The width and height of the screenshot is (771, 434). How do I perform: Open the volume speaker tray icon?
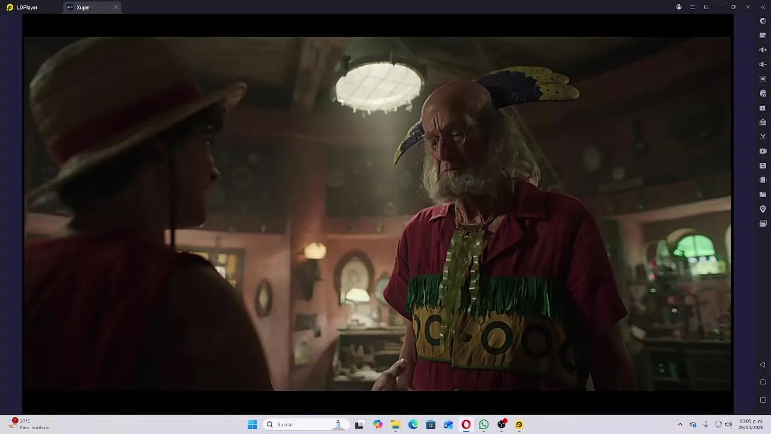(x=728, y=424)
